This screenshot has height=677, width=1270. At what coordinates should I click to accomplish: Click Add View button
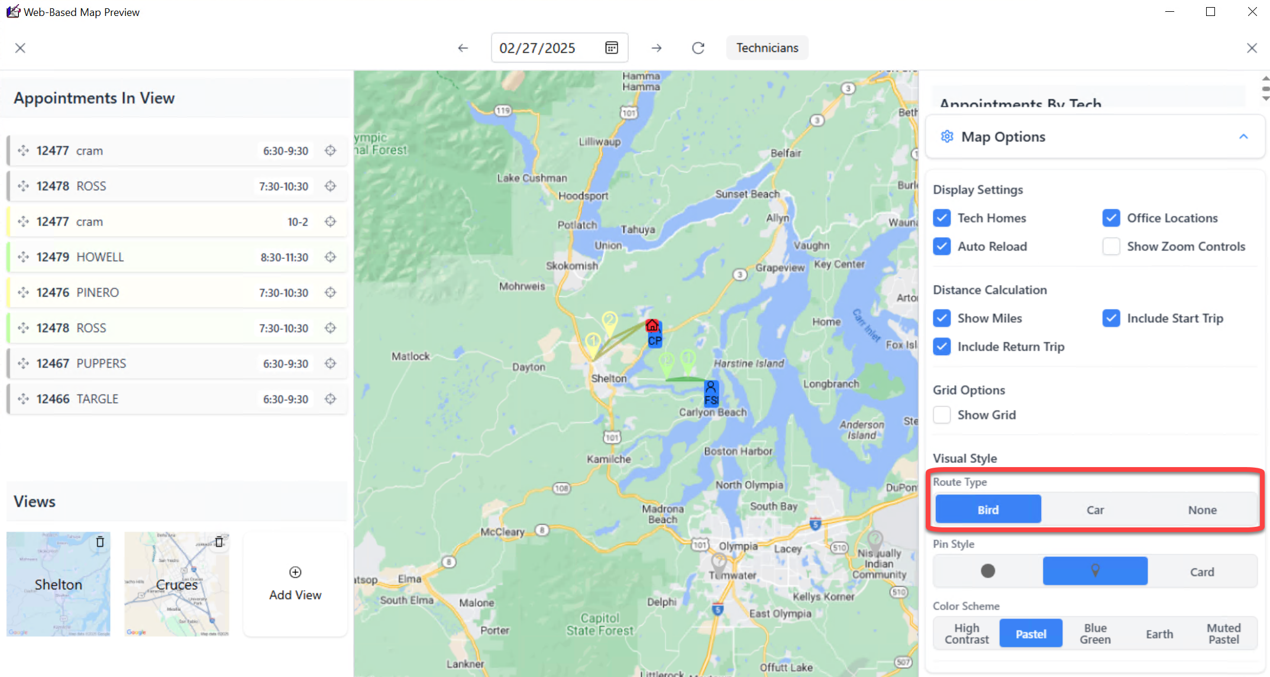[x=295, y=584]
